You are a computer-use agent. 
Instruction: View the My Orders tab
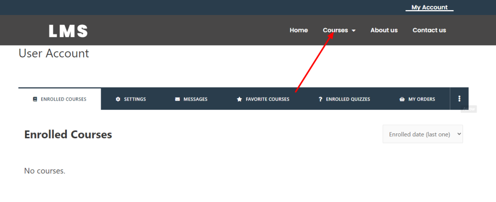click(421, 100)
